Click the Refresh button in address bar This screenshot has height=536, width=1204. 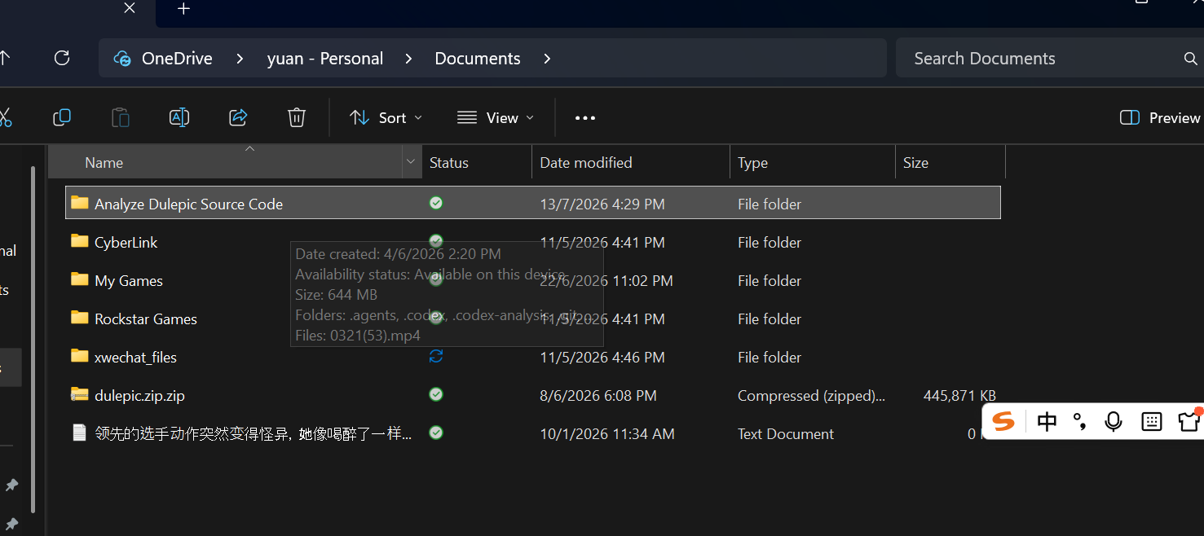pos(61,58)
